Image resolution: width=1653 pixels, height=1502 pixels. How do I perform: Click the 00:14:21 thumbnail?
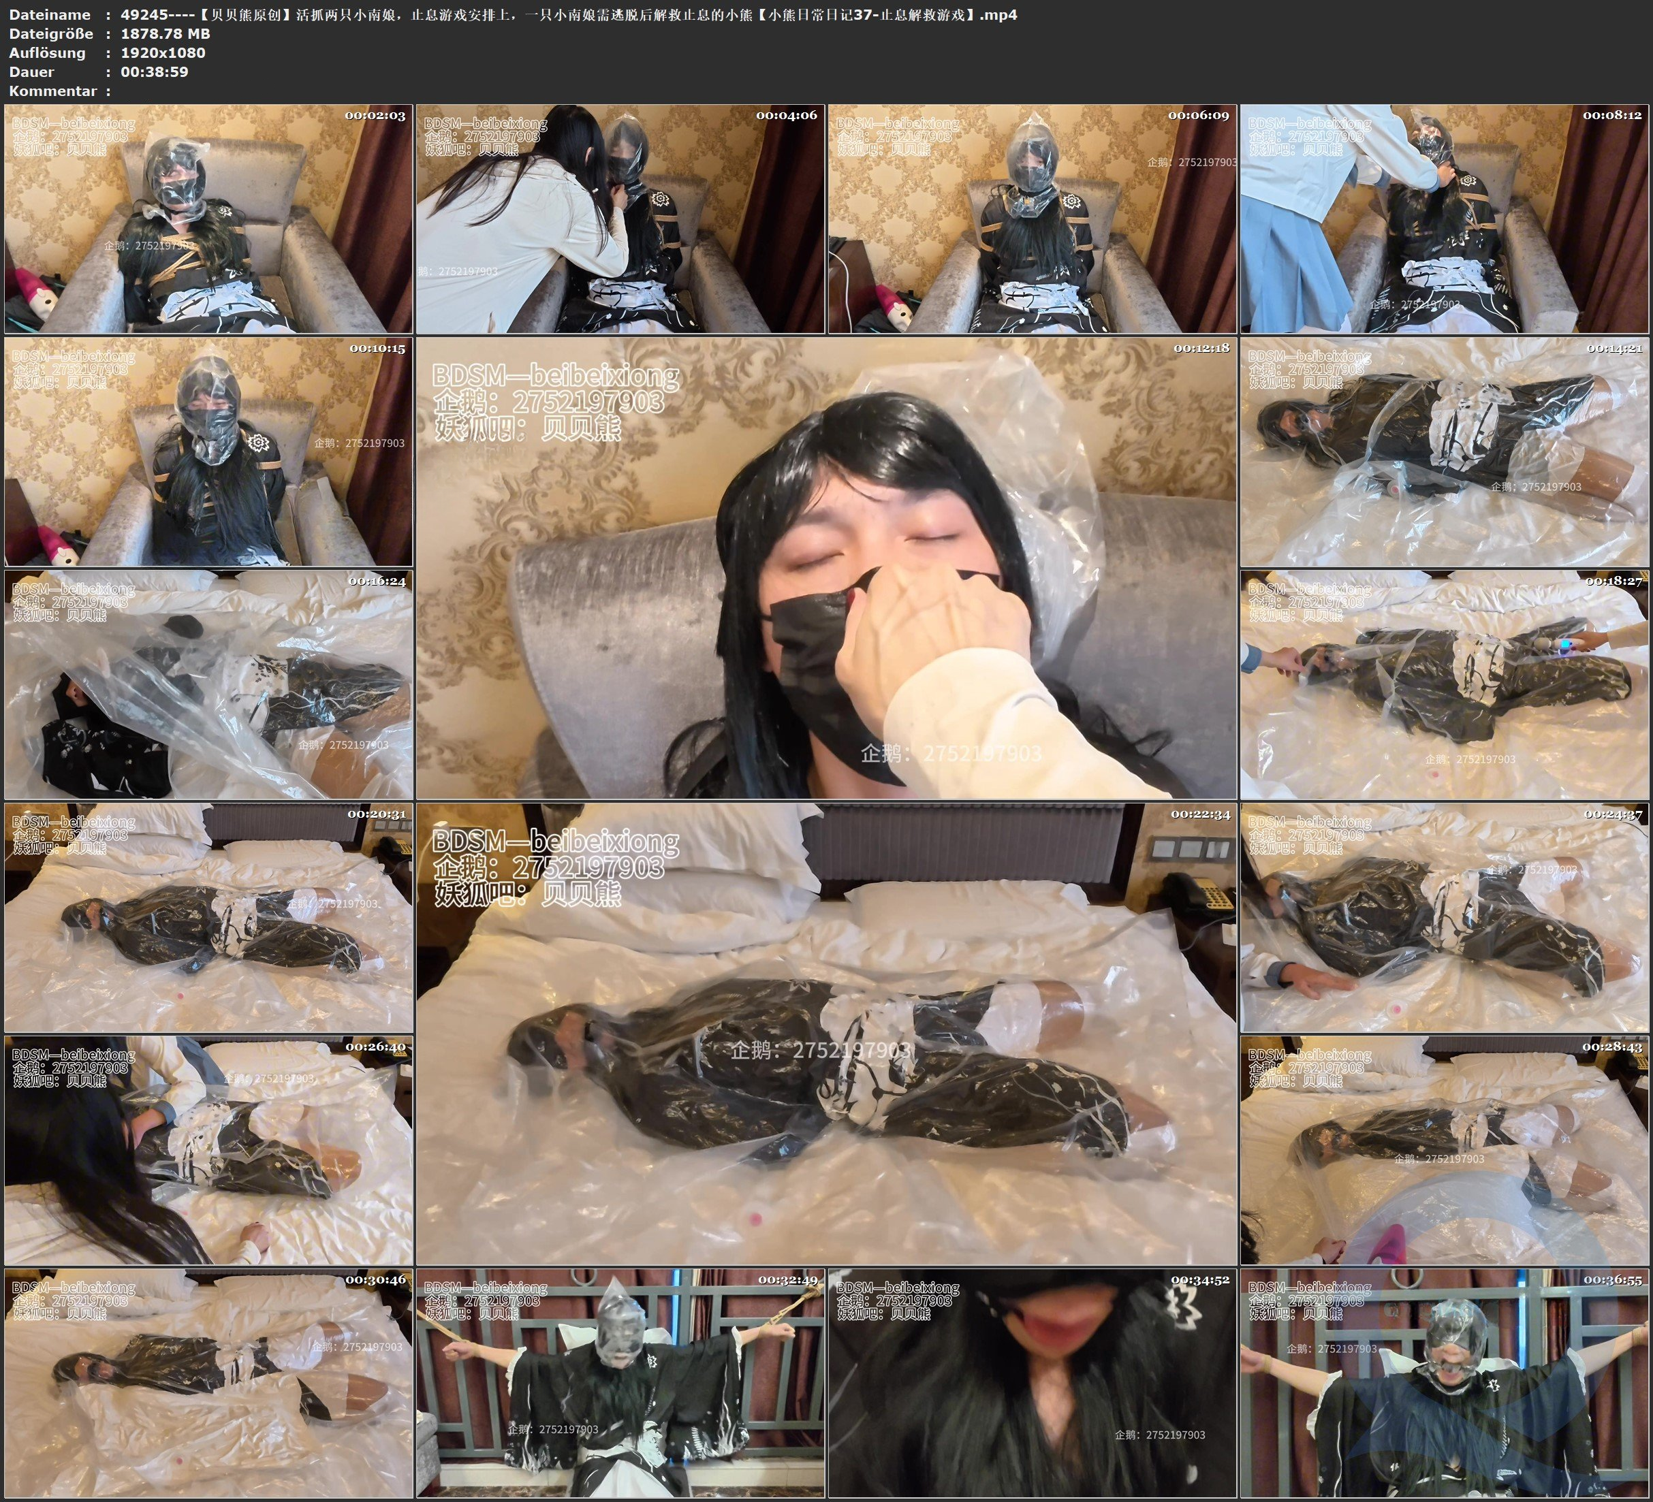tap(1444, 451)
